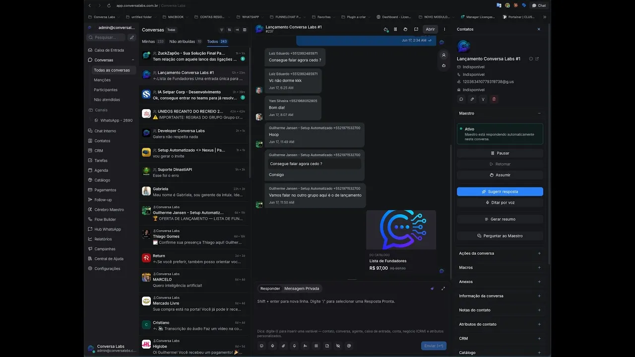Image resolution: width=635 pixels, height=357 pixels.
Task: Click the signature icon in composer toolbar
Action: (x=306, y=346)
